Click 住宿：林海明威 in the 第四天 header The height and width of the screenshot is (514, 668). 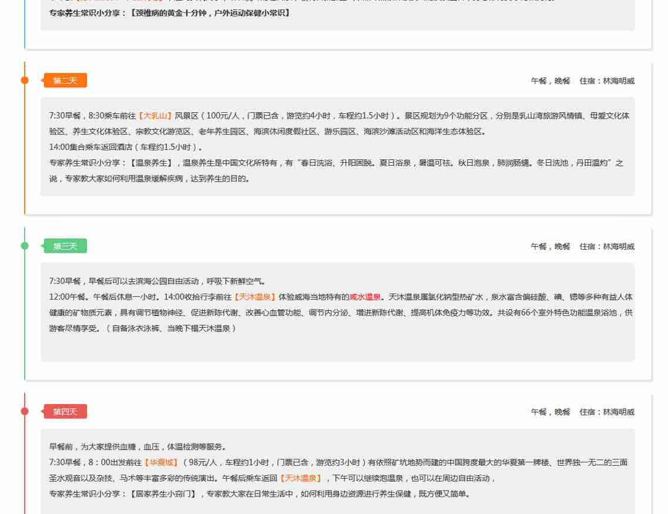tap(607, 412)
